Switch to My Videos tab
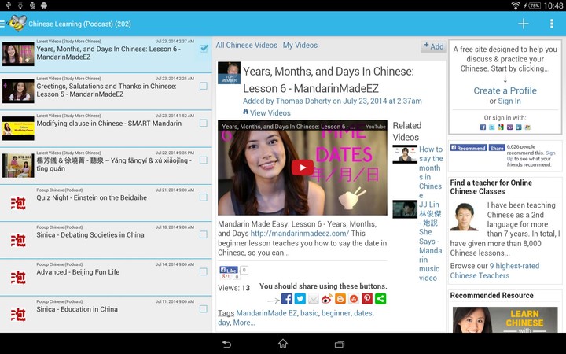The width and height of the screenshot is (566, 354). pyautogui.click(x=300, y=45)
